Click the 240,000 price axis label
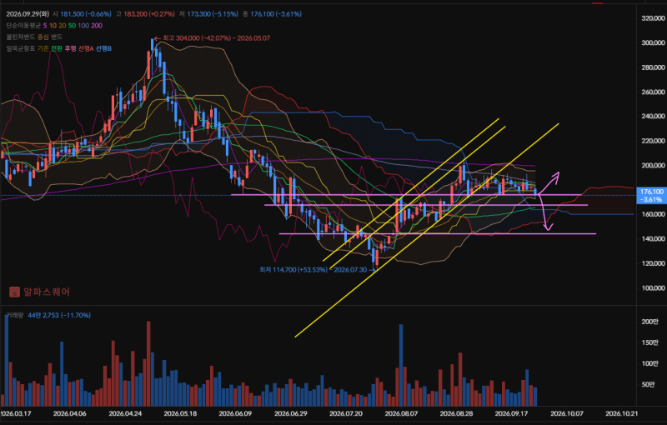This screenshot has width=667, height=425. (653, 116)
